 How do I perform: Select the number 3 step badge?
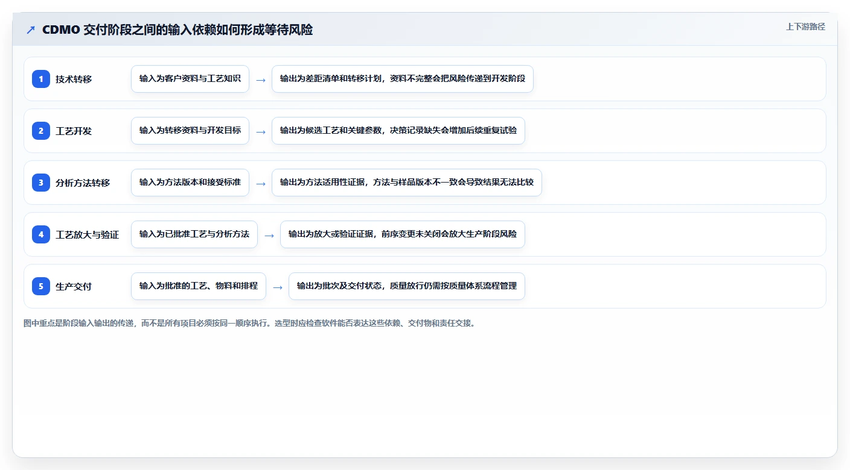point(41,182)
